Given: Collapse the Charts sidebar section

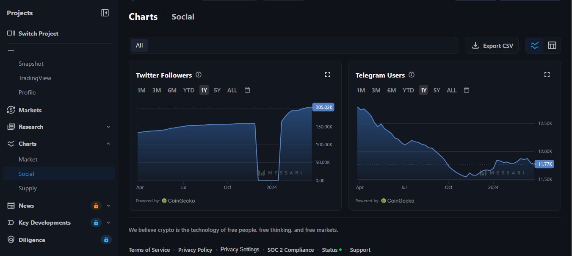Looking at the screenshot, I should pos(108,144).
